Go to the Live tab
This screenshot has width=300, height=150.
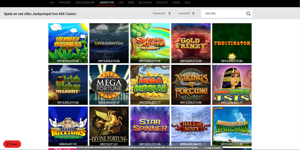pos(121,3)
